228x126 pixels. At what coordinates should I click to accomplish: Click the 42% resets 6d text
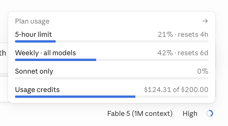(183, 53)
